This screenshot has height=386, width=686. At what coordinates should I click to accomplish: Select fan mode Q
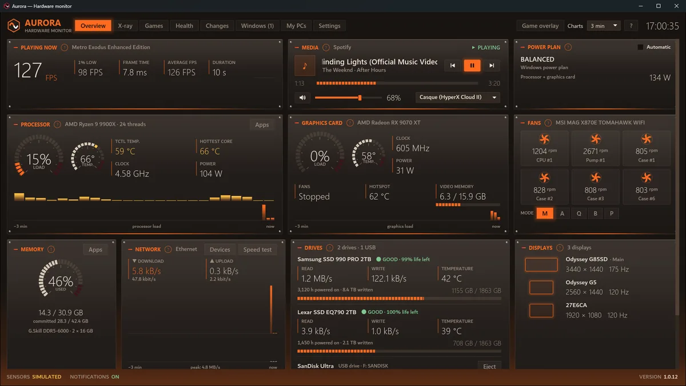pyautogui.click(x=579, y=214)
